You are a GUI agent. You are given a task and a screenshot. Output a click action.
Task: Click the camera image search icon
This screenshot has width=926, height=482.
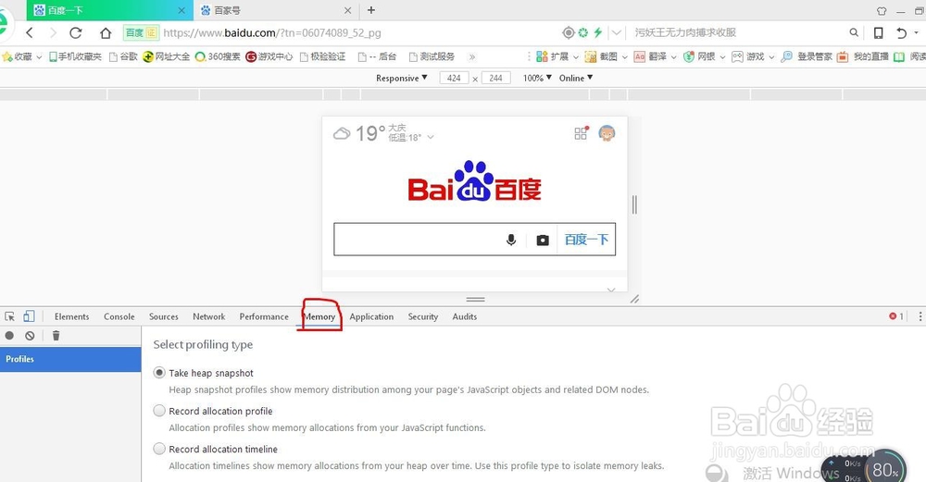(543, 241)
